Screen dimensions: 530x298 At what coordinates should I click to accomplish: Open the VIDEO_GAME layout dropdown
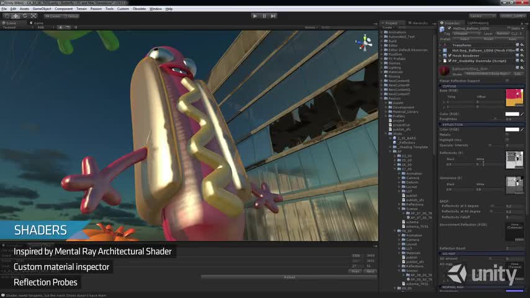click(513, 16)
